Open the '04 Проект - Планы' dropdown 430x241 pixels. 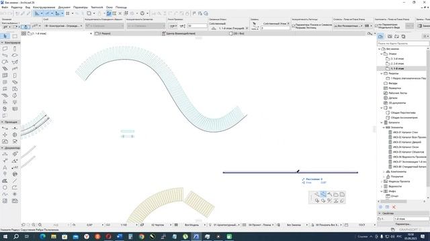(259, 225)
